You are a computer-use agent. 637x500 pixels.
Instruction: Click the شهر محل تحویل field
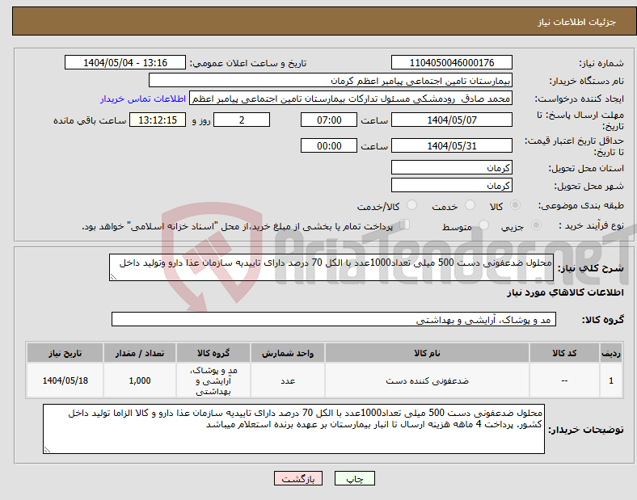452,185
